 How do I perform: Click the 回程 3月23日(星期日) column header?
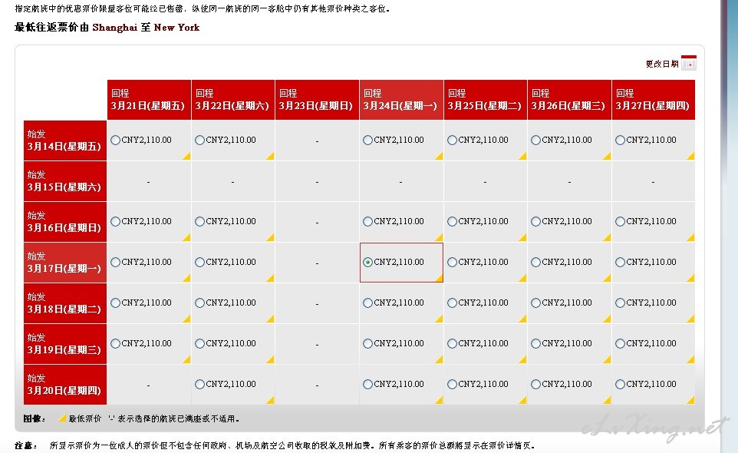tap(318, 100)
